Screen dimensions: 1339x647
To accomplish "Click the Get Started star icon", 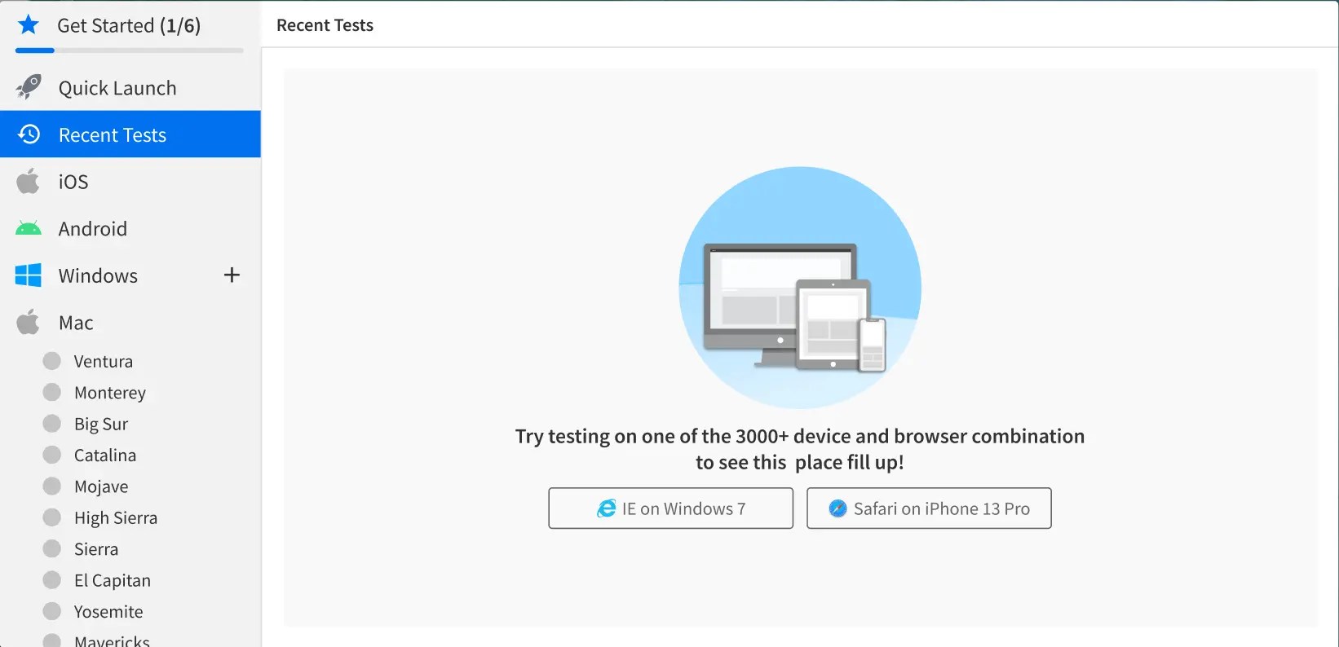I will click(x=29, y=24).
